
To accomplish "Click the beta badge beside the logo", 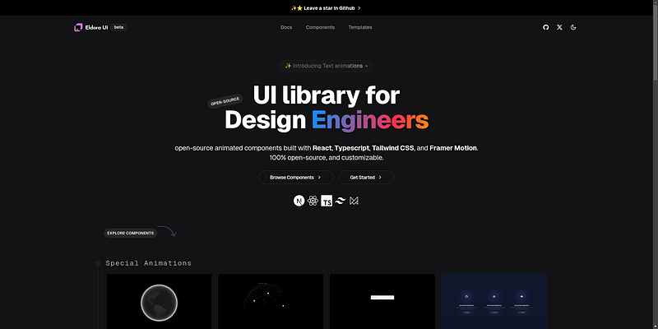I will (119, 27).
